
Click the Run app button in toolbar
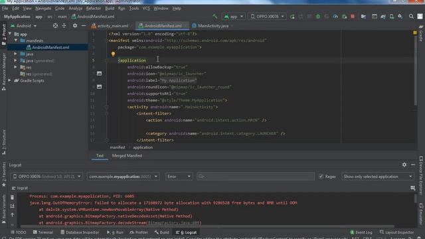point(292,17)
